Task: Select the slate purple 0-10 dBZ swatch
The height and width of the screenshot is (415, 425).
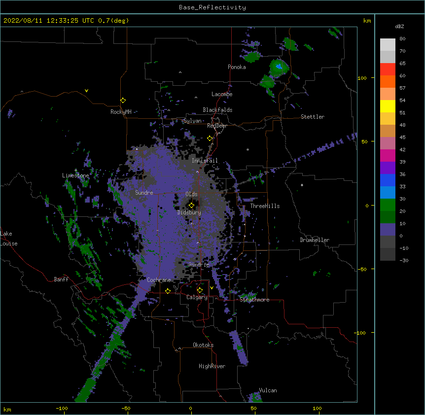Action: pyautogui.click(x=388, y=230)
